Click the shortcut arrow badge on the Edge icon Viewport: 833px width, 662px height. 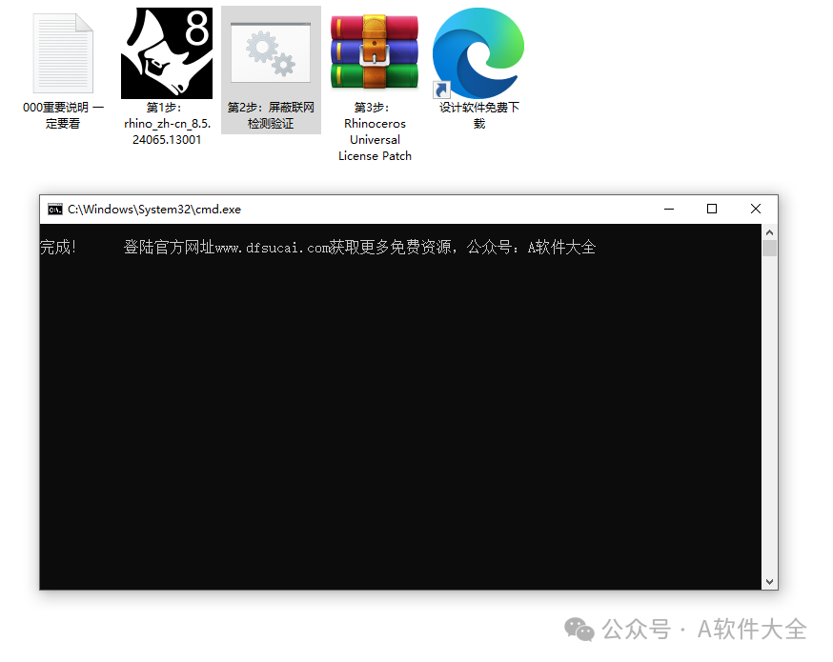pyautogui.click(x=441, y=90)
